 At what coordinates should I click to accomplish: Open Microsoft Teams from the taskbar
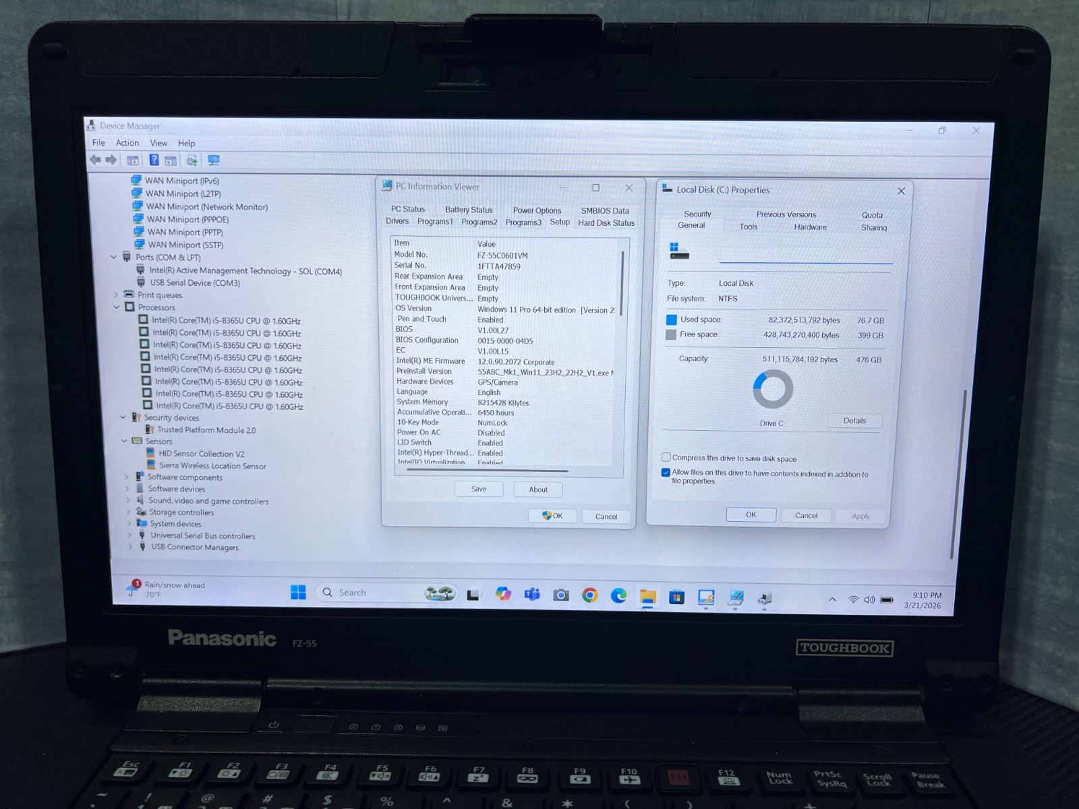(532, 594)
